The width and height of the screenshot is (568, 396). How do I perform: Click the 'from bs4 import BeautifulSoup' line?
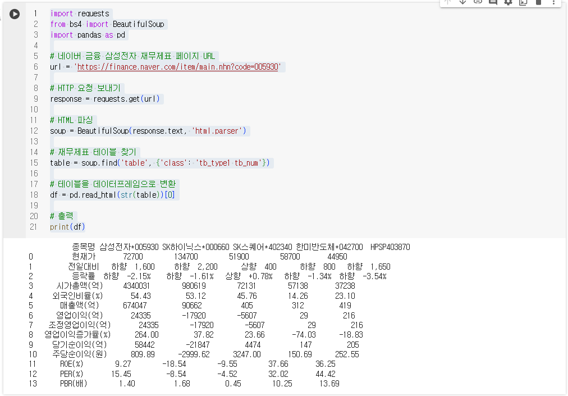(107, 24)
